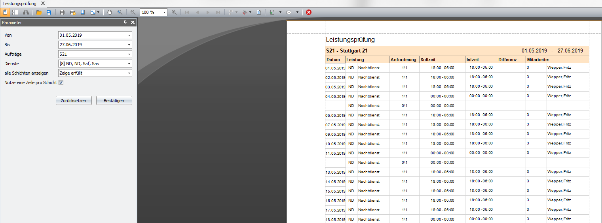Click the multiple pages layout icon
Viewport: 602px width, 223px height.
(231, 12)
